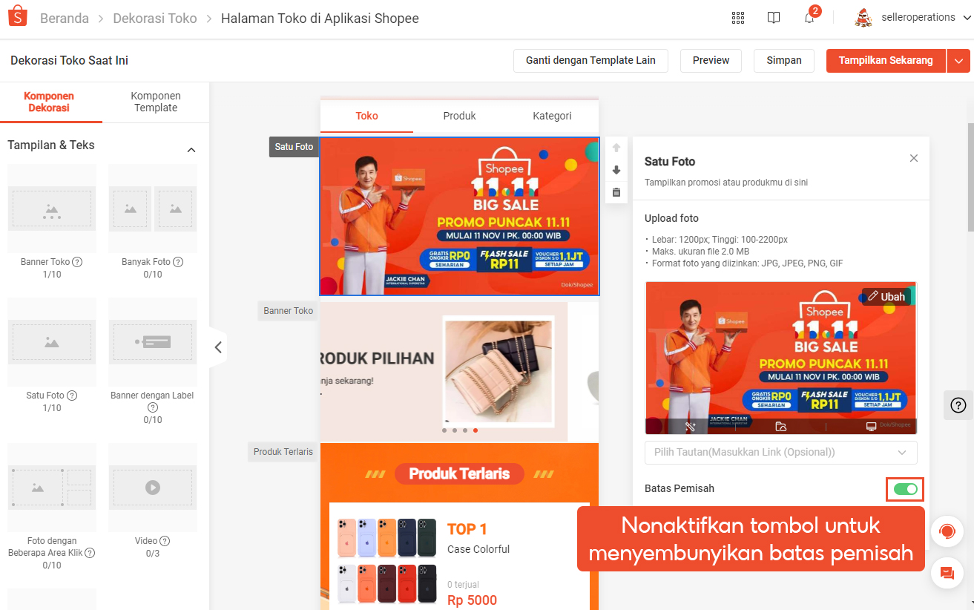
Task: Select the monitor preview icon under the banner
Action: point(871,427)
